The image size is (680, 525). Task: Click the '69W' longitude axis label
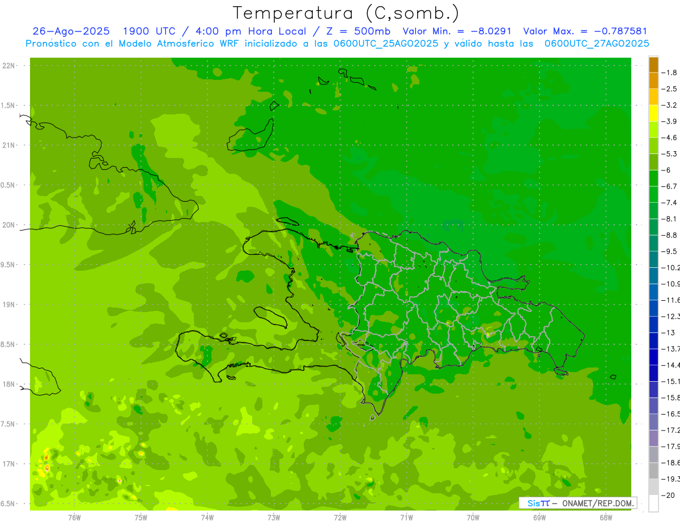click(539, 517)
